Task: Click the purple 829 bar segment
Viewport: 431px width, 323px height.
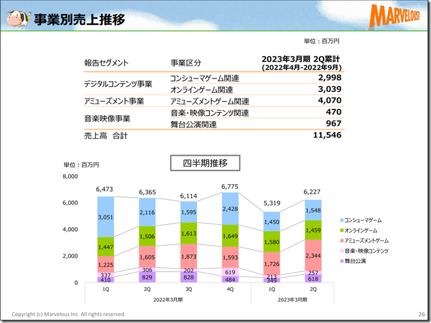Action: [147, 277]
